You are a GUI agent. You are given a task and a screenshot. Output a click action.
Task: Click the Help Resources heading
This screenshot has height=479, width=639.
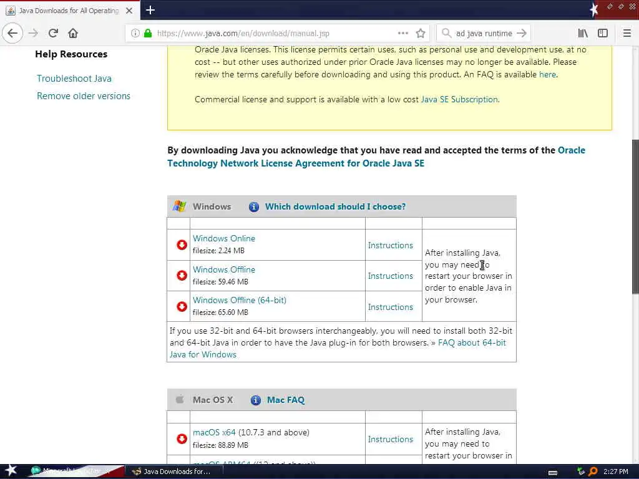(71, 54)
